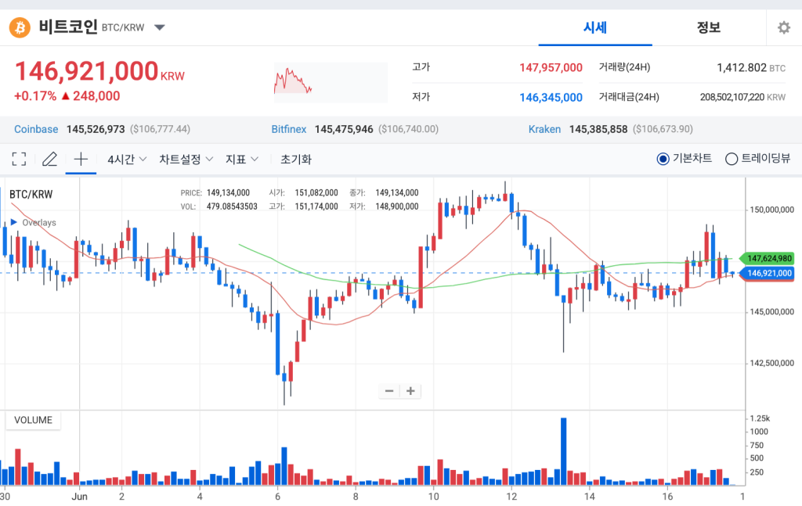
Task: Expand Overlays with the blue triangle
Action: 14,222
